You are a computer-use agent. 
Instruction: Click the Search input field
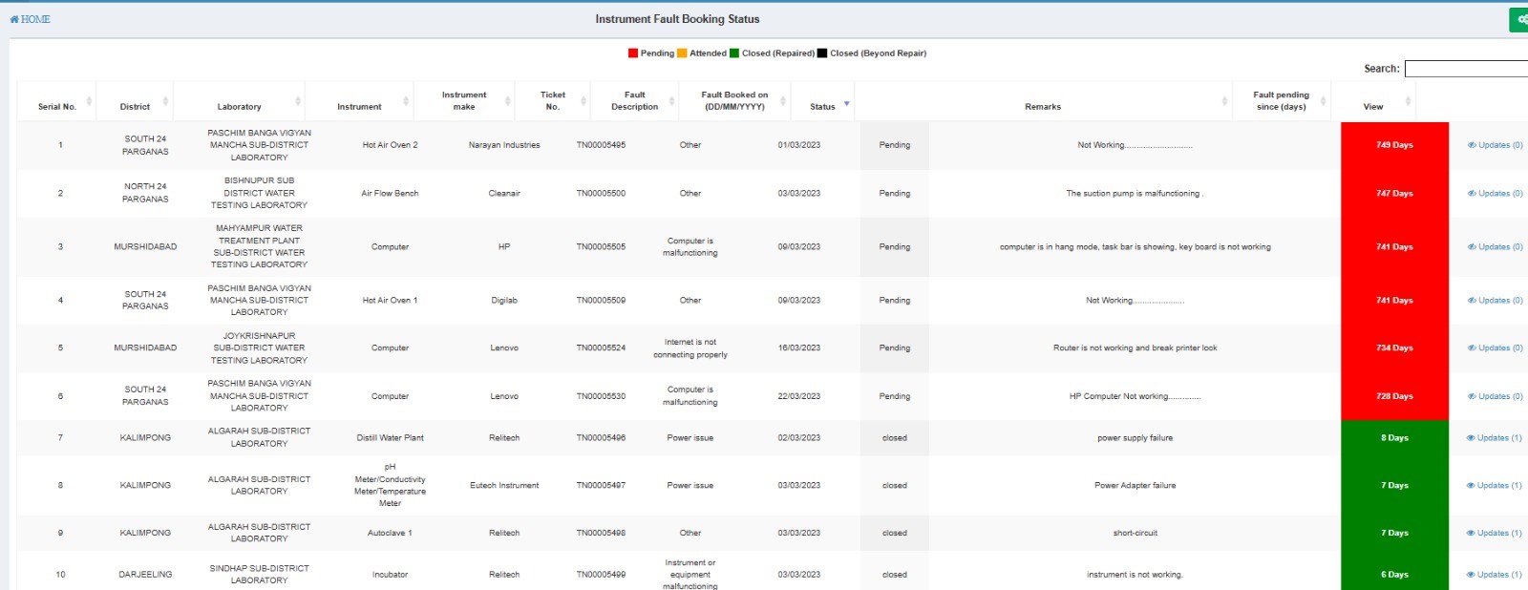point(1466,69)
